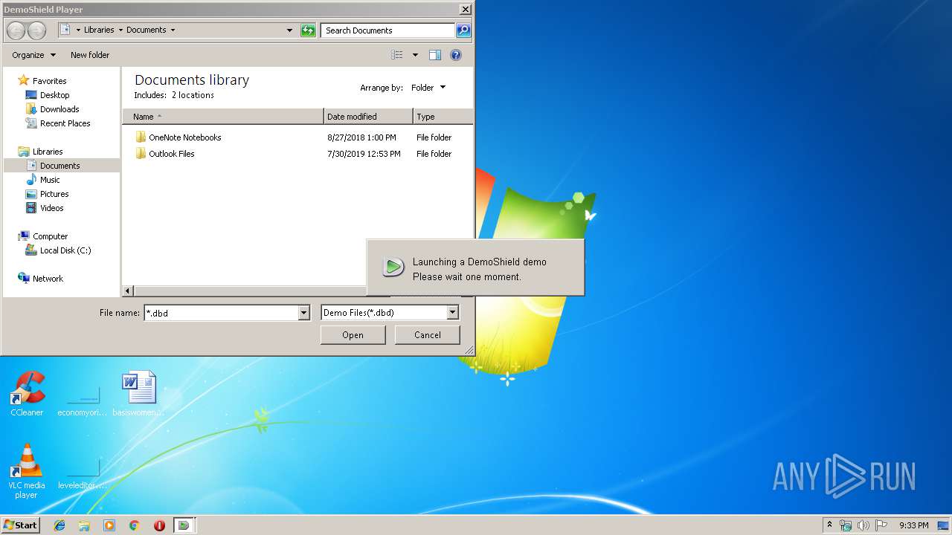This screenshot has width=952, height=535.
Task: Select Network in navigation pane
Action: tap(48, 279)
